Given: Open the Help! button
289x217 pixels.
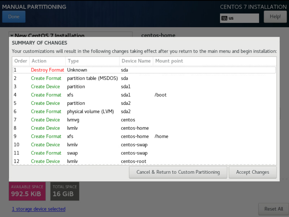Looking at the screenshot, I should pyautogui.click(x=275, y=17).
